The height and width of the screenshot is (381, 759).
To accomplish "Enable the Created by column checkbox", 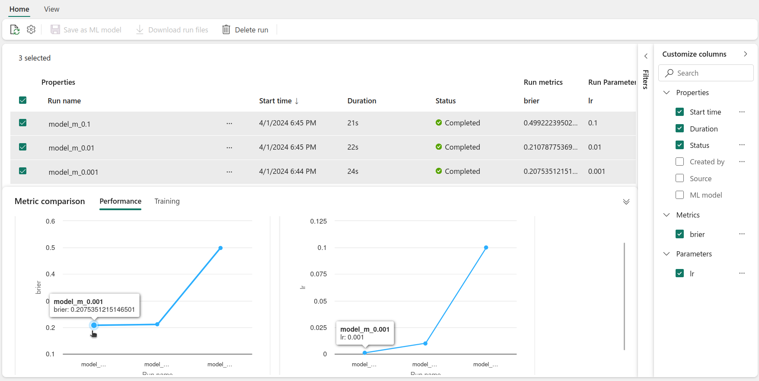I will [x=679, y=162].
